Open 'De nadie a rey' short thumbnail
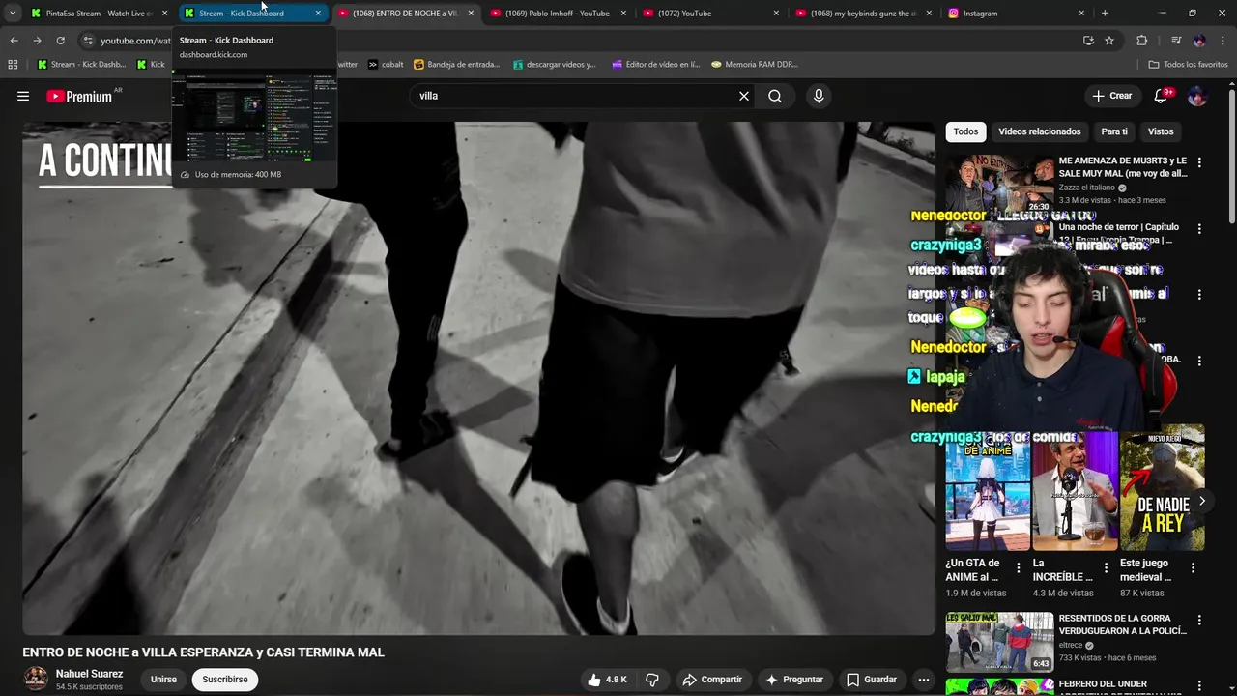Screen dimensions: 1237x696 pyautogui.click(x=1162, y=488)
